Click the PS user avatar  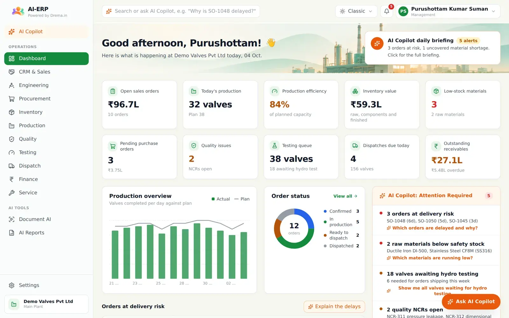403,11
